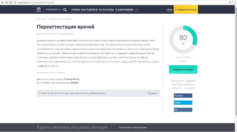Click the browser forward arrow
This screenshot has height=132, width=237.
point(7,2)
